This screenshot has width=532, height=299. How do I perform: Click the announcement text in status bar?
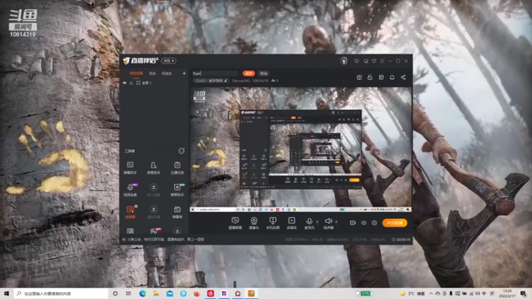click(166, 239)
